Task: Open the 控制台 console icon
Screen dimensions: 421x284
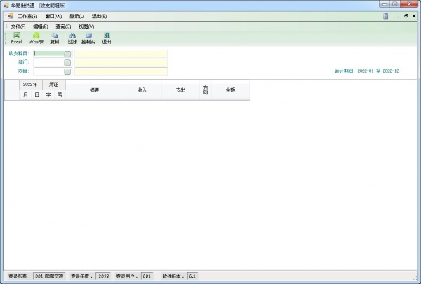Action: [x=88, y=38]
